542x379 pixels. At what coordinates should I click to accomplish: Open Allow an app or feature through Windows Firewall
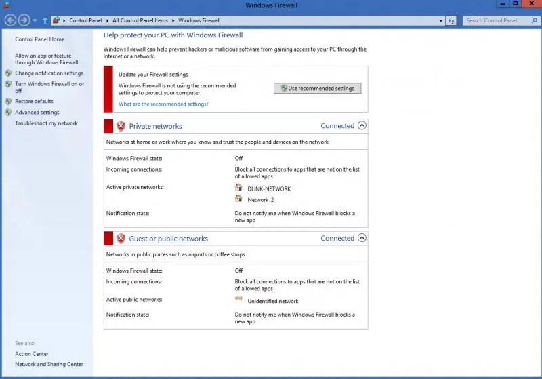click(x=46, y=59)
